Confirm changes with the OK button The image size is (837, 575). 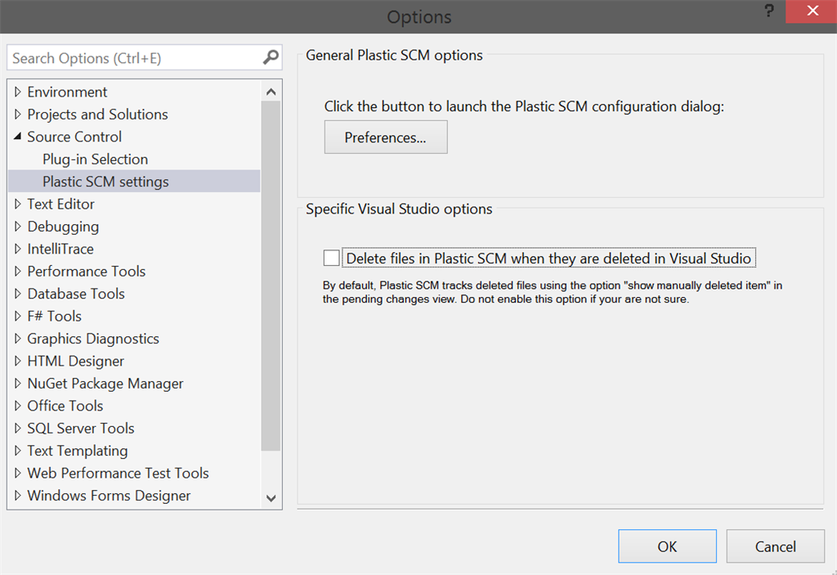point(667,546)
